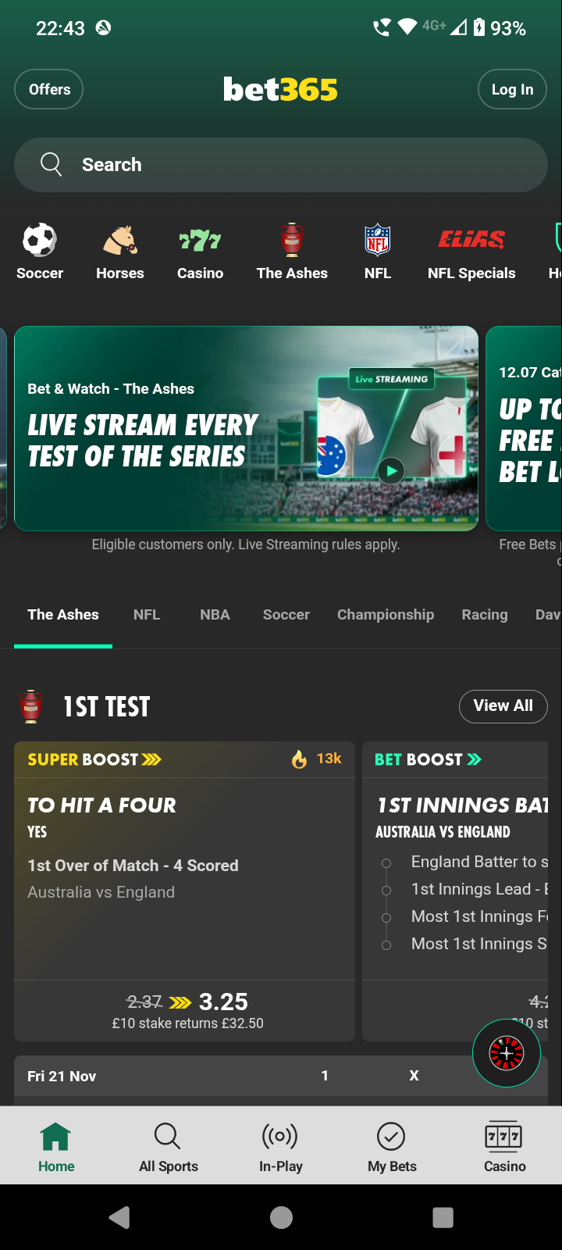
Task: Go to In-Play section
Action: pos(280,1147)
